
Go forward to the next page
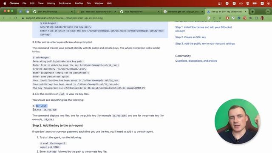coord(10,18)
